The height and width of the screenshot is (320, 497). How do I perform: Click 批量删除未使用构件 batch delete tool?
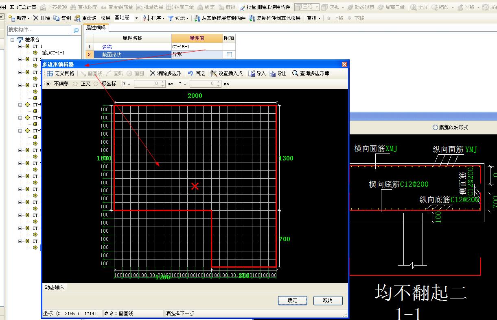click(265, 7)
